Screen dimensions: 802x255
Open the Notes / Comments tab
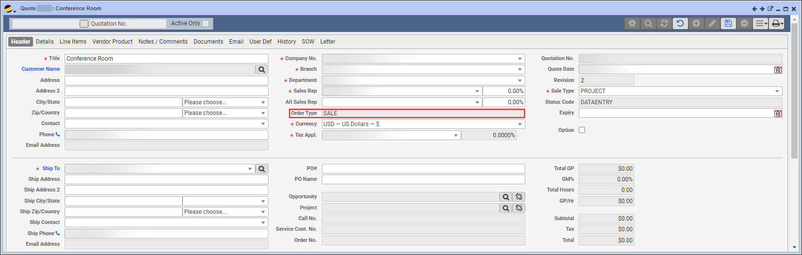coord(163,42)
